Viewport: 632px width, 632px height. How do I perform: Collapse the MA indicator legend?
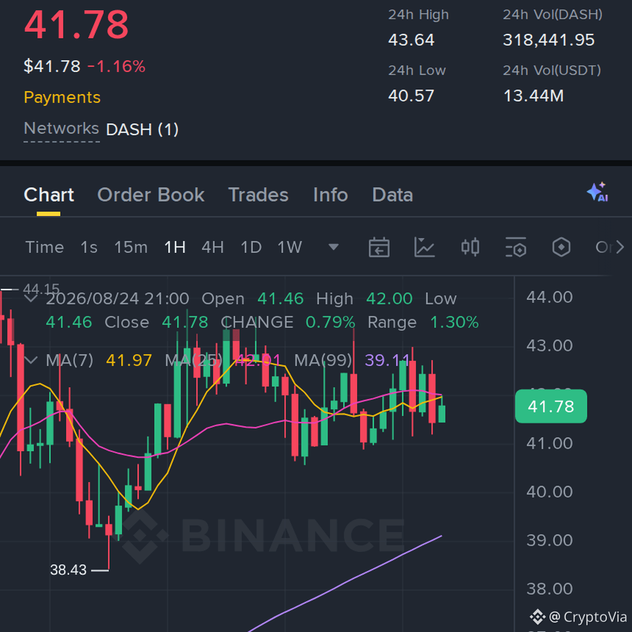pos(31,360)
